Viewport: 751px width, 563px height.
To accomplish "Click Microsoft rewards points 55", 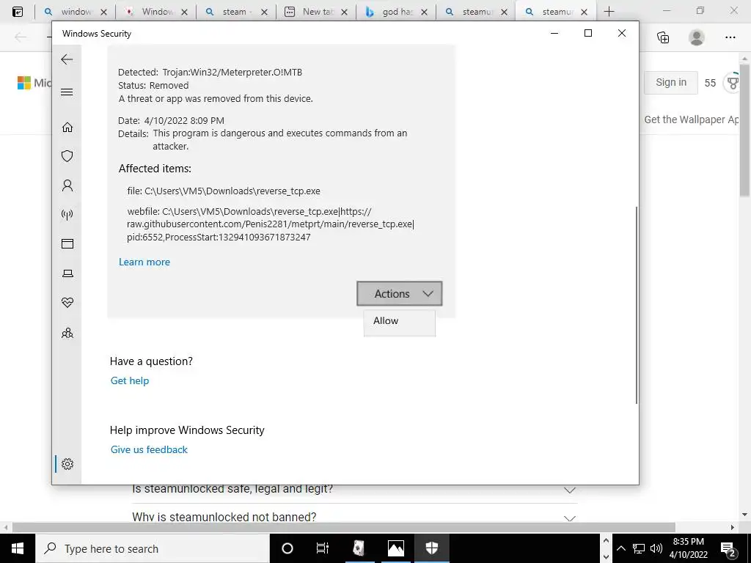I will click(710, 83).
